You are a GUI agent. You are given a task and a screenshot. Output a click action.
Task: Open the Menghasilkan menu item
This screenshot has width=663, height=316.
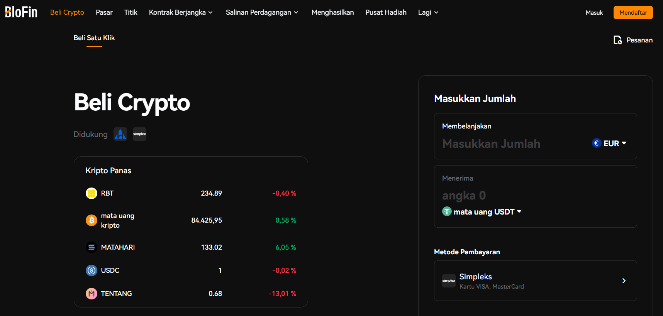click(x=332, y=12)
